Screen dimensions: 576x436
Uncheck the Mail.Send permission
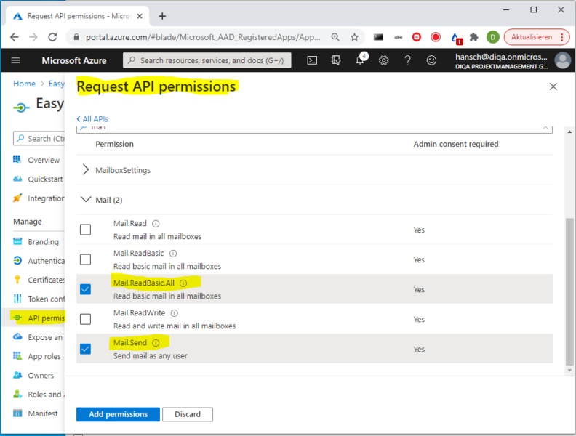click(86, 349)
